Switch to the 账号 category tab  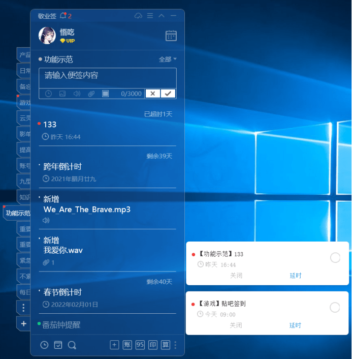tap(24, 166)
